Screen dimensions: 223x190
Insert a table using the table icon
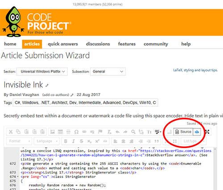60,132
